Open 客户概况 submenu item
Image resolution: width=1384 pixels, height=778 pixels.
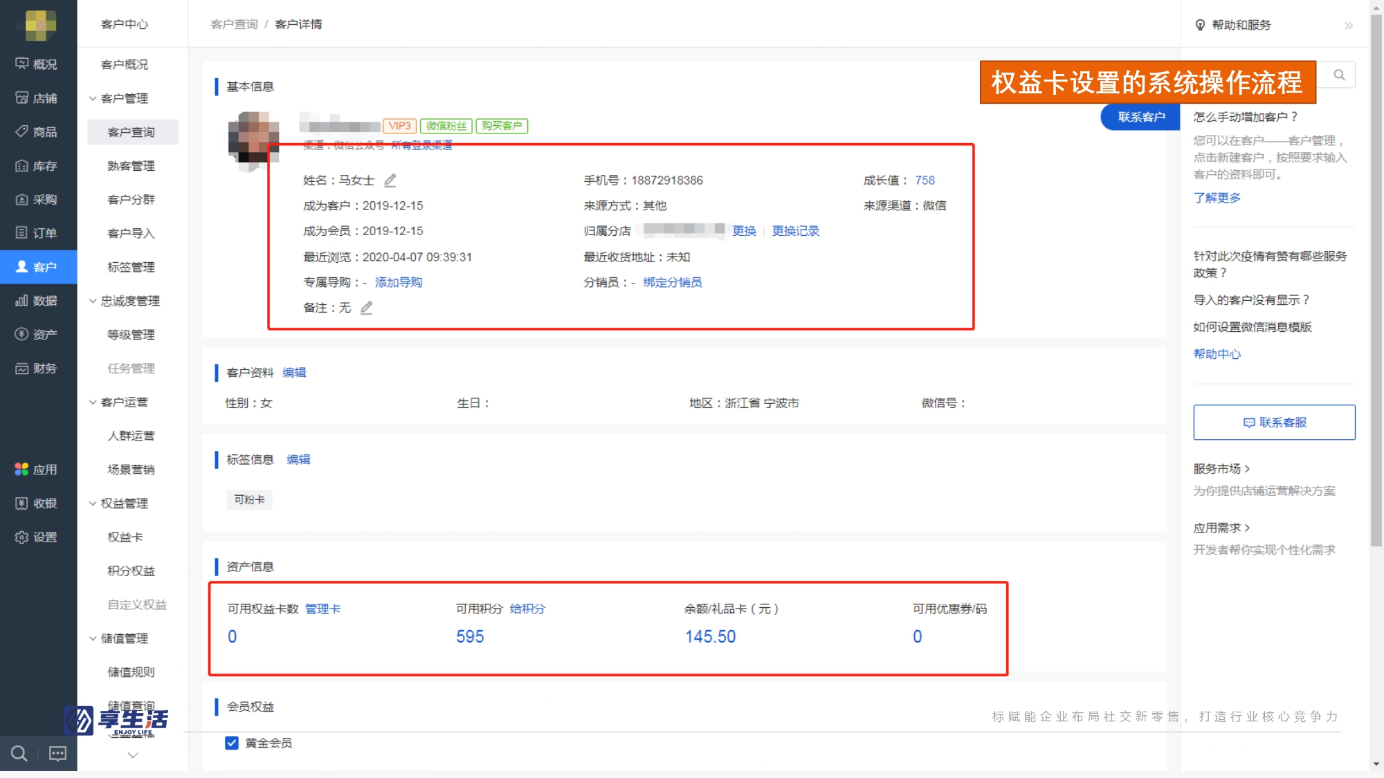pyautogui.click(x=125, y=64)
